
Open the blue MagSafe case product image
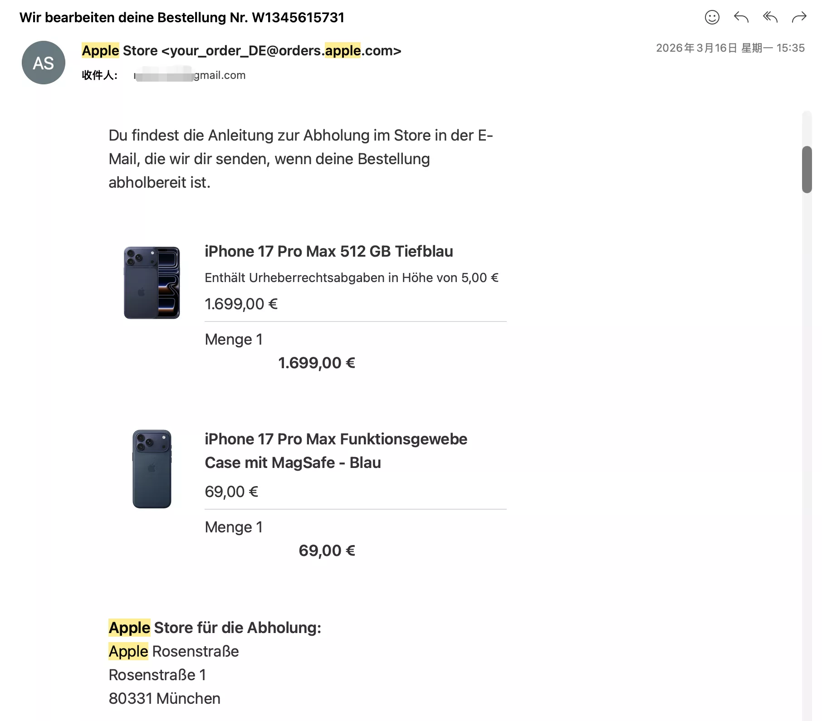point(152,469)
